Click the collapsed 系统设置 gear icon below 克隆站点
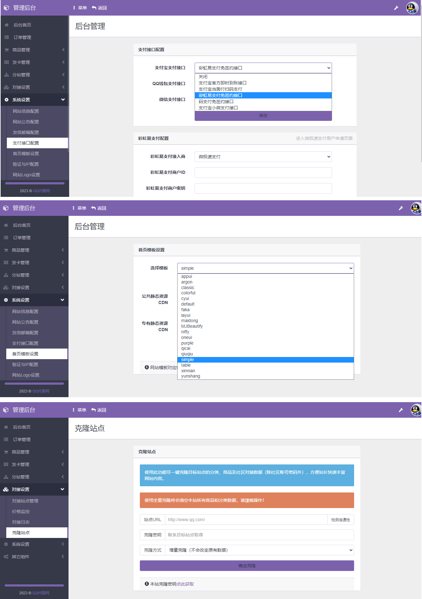 point(6,544)
